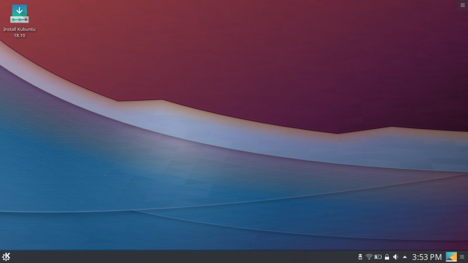Select the 'Install Kubuntu 18.10' label text
The height and width of the screenshot is (263, 468).
pyautogui.click(x=19, y=32)
